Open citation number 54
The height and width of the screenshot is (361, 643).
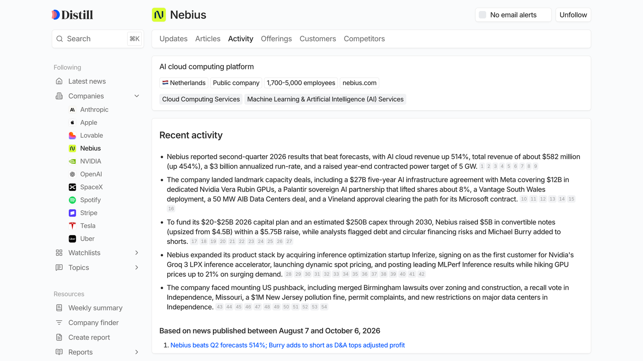point(324,307)
